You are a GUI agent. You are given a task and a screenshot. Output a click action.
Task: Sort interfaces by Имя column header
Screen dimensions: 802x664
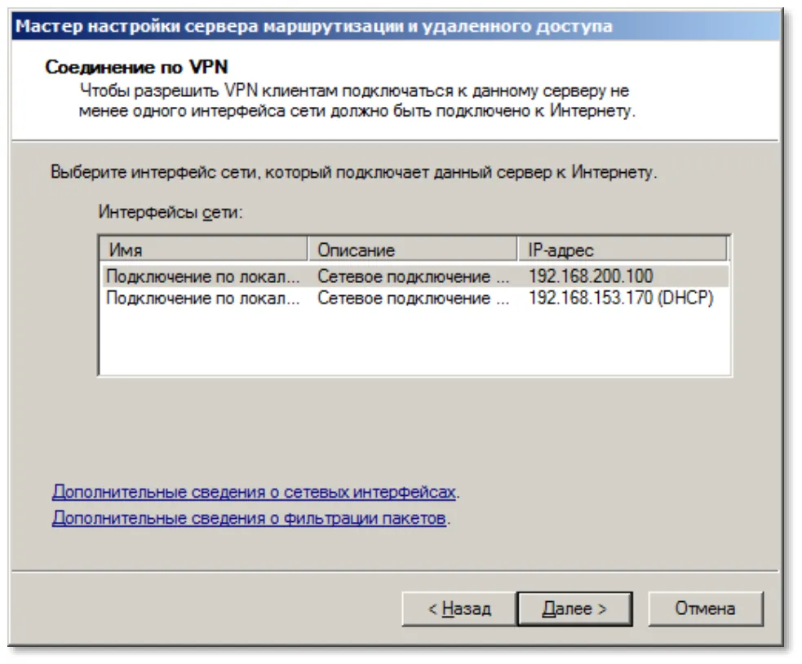point(204,250)
